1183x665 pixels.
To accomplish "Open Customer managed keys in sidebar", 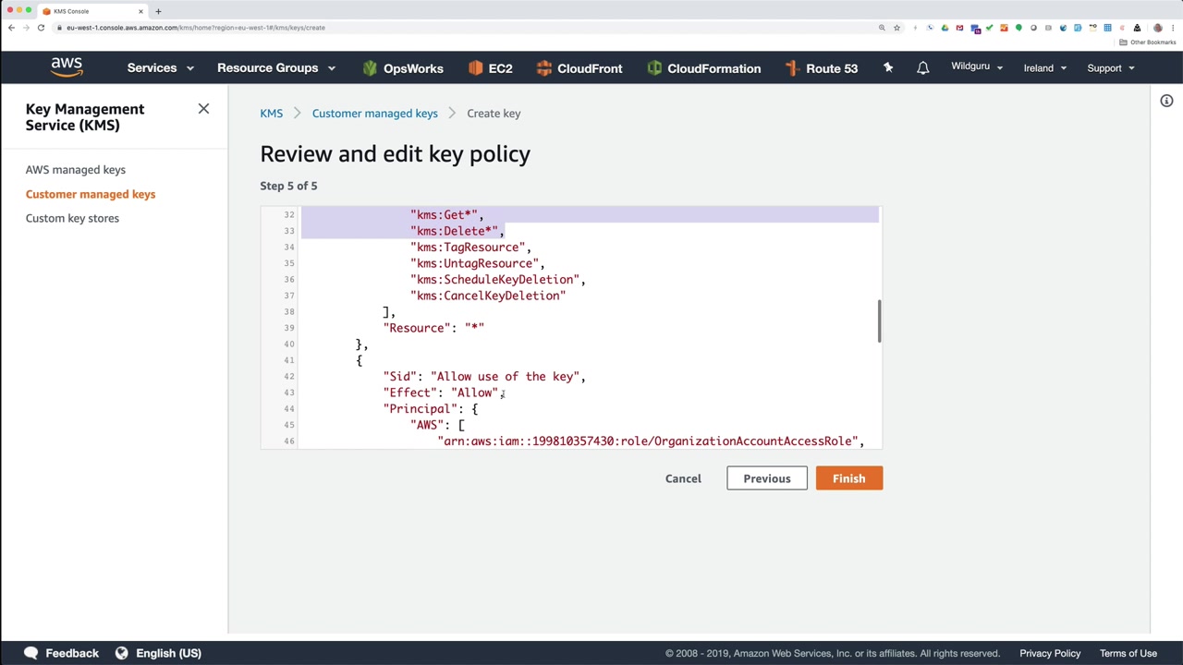I will (91, 194).
